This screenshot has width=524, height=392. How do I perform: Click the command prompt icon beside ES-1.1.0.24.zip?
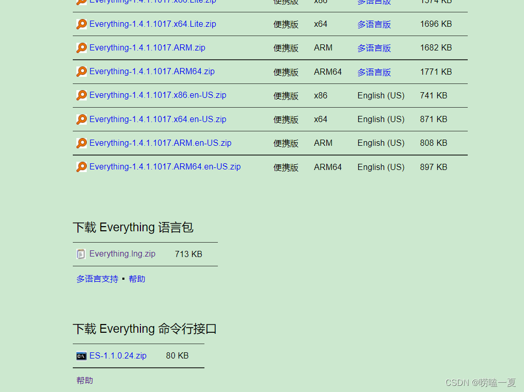point(81,356)
